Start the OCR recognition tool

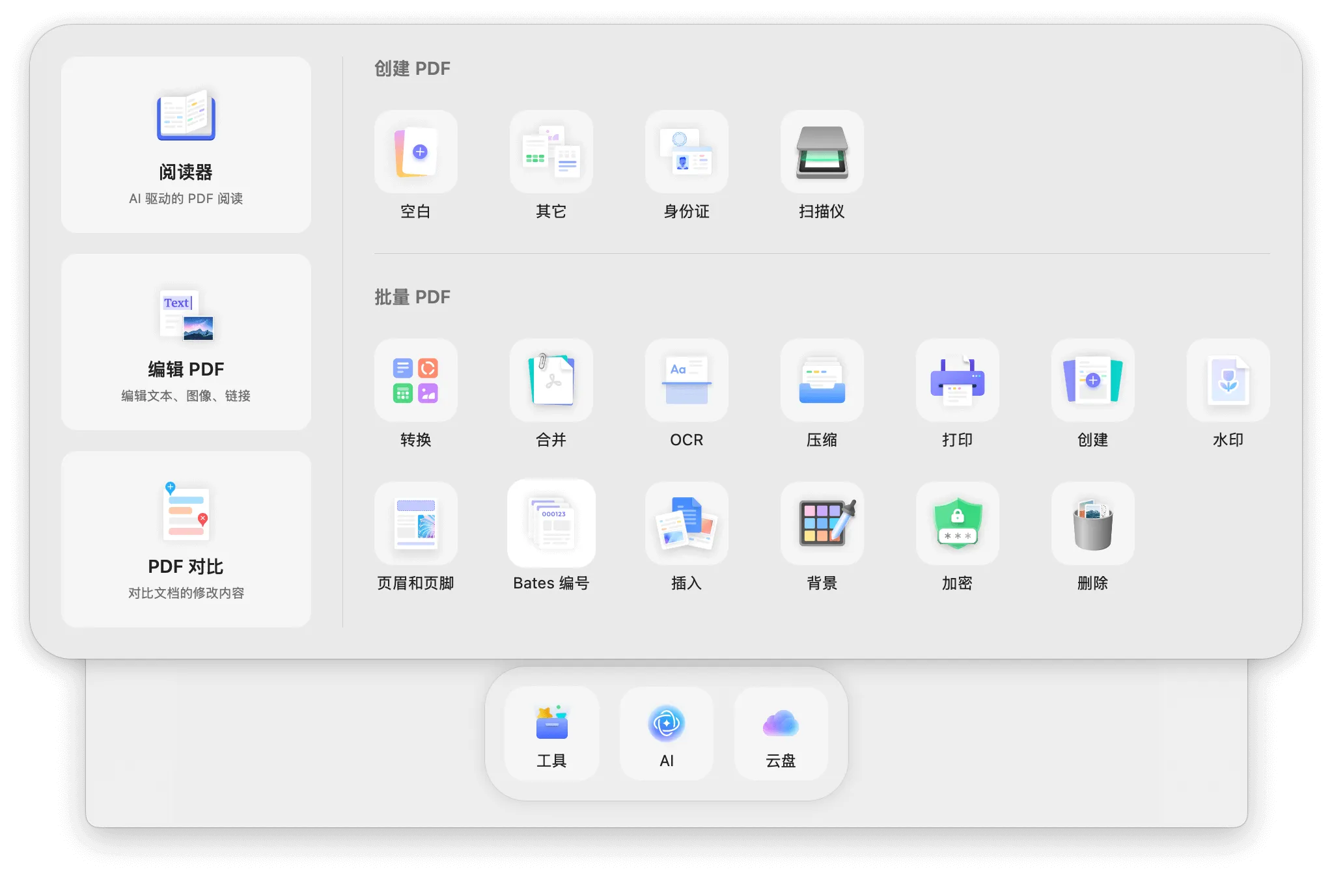(x=687, y=381)
